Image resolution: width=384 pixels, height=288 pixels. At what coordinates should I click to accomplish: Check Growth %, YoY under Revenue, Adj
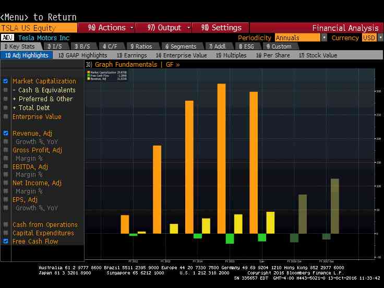6,141
